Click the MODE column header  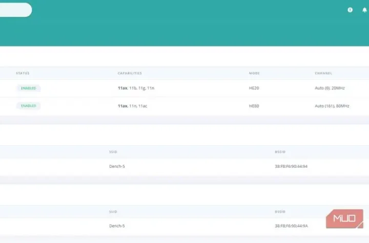(x=254, y=73)
